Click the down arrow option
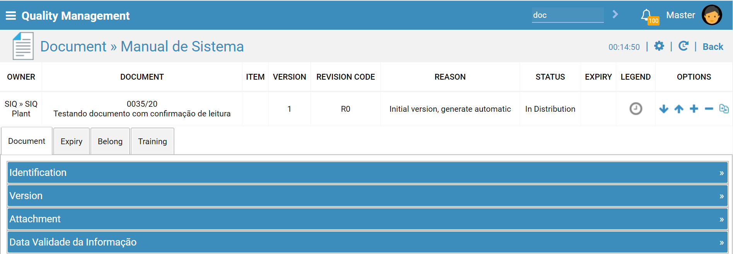 664,109
